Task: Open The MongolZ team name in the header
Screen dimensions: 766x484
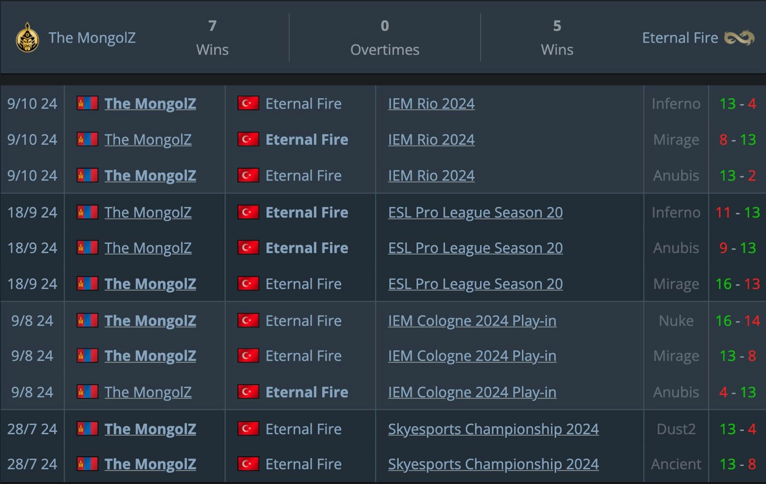Action: point(92,38)
